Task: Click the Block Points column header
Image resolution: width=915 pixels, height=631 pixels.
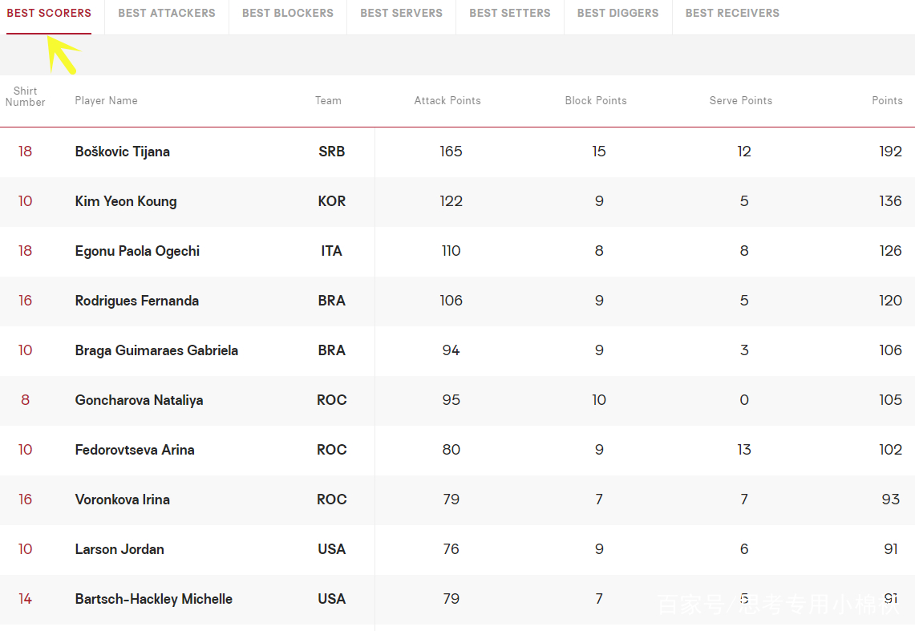Action: 595,100
